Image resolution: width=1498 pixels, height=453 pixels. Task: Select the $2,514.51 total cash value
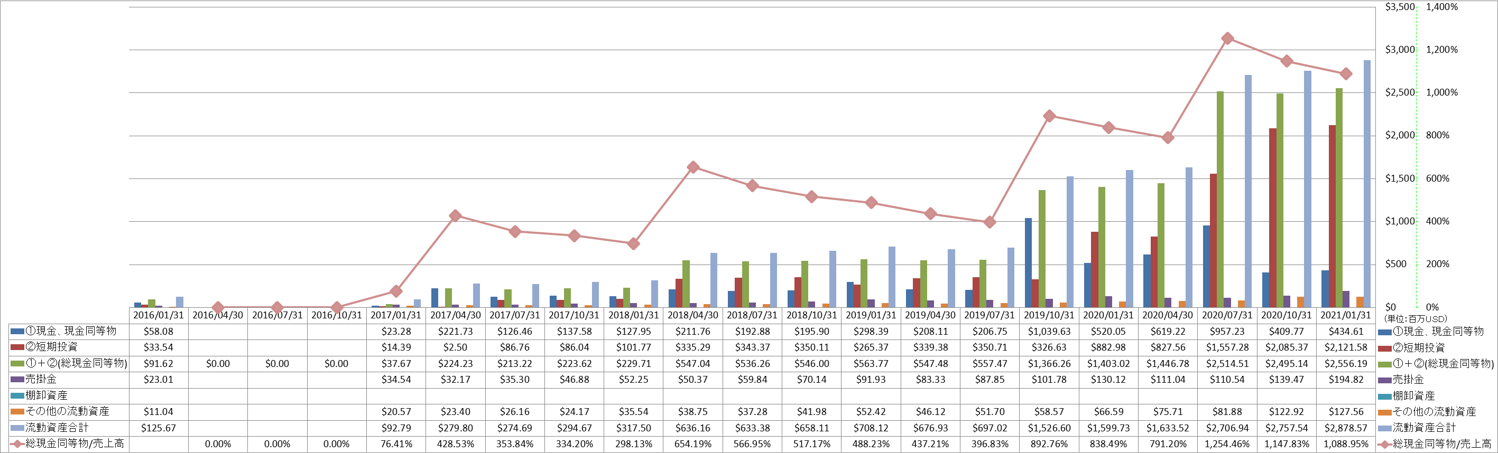point(1227,364)
